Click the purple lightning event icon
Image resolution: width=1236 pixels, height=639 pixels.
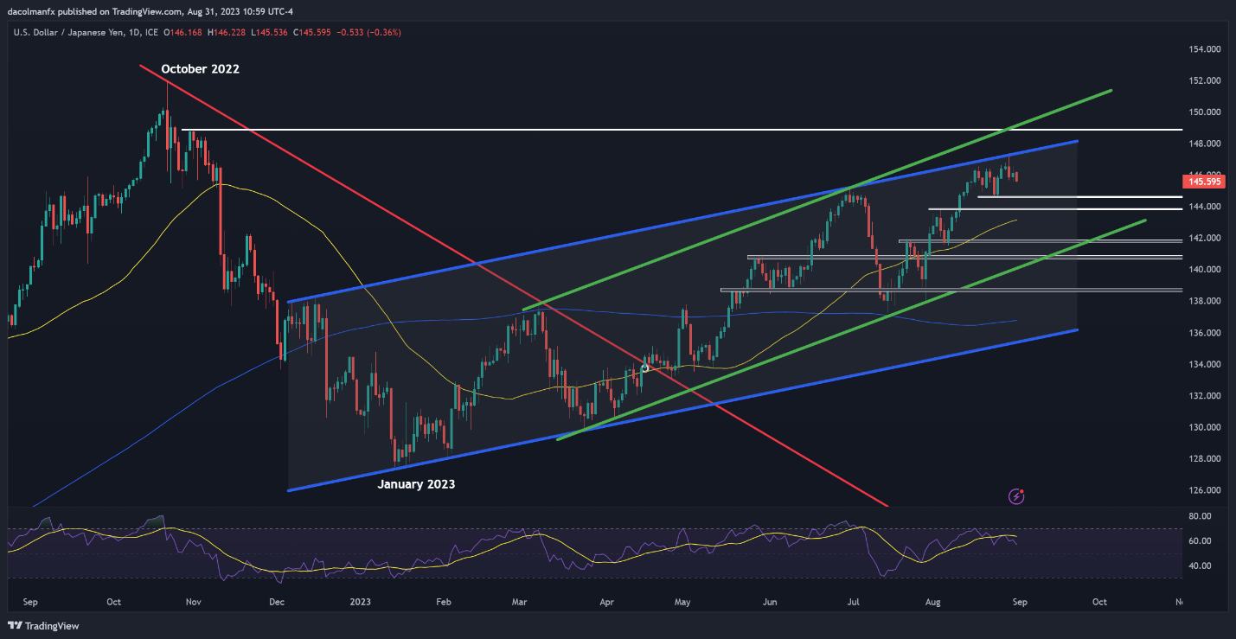[1017, 496]
